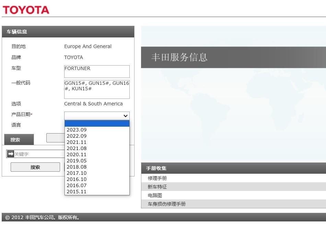Choose 2018.08 production date
The image size is (326, 241).
(x=97, y=167)
